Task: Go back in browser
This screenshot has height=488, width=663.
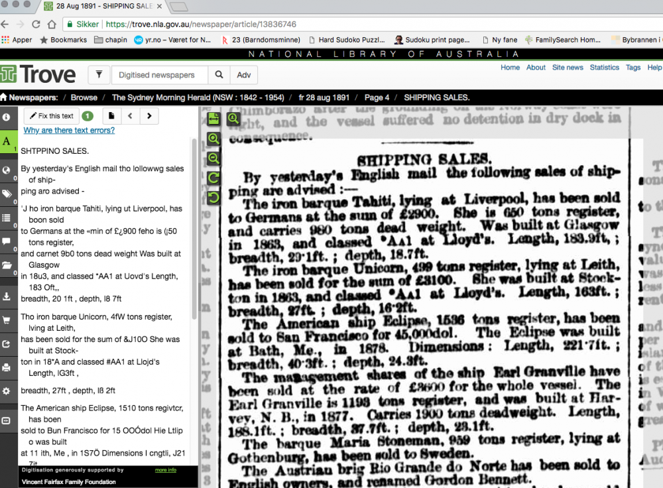Action: tap(5, 24)
